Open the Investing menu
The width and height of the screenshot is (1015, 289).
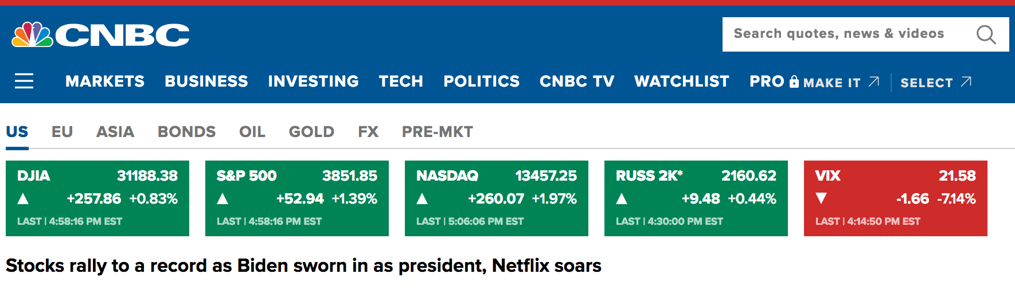click(313, 81)
